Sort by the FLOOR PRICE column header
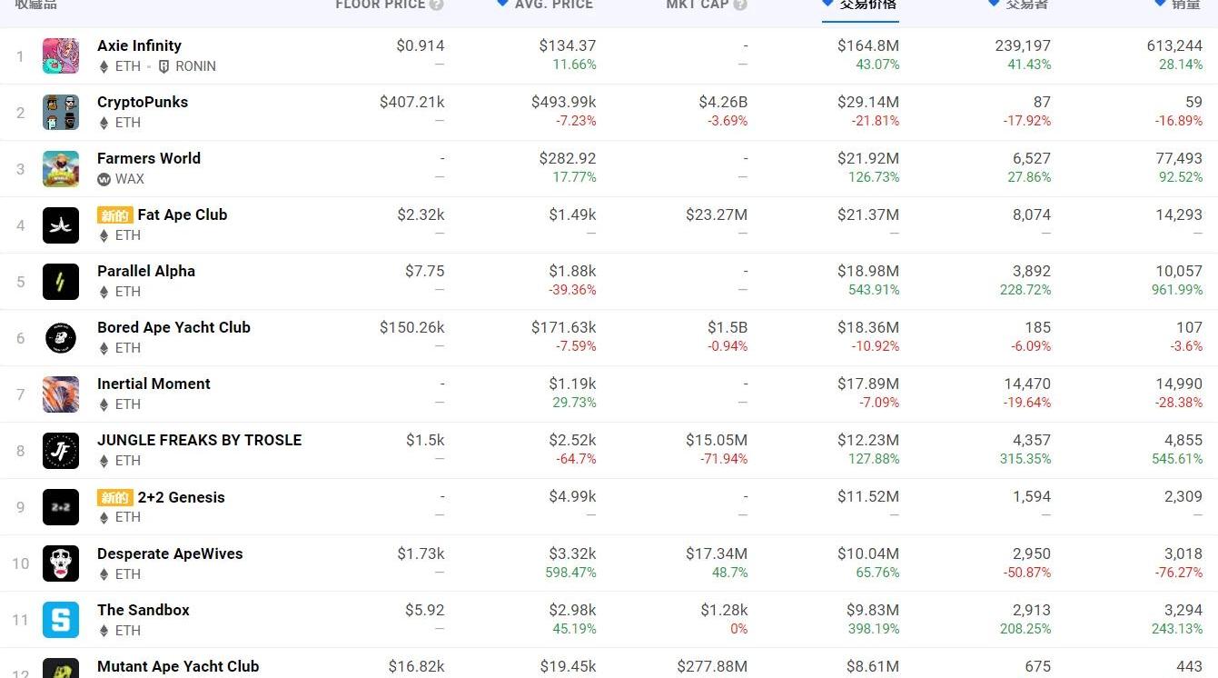 tap(381, 5)
